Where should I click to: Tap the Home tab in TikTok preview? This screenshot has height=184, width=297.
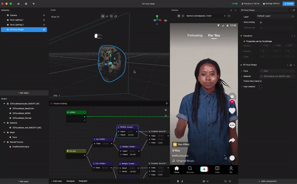tap(177, 170)
